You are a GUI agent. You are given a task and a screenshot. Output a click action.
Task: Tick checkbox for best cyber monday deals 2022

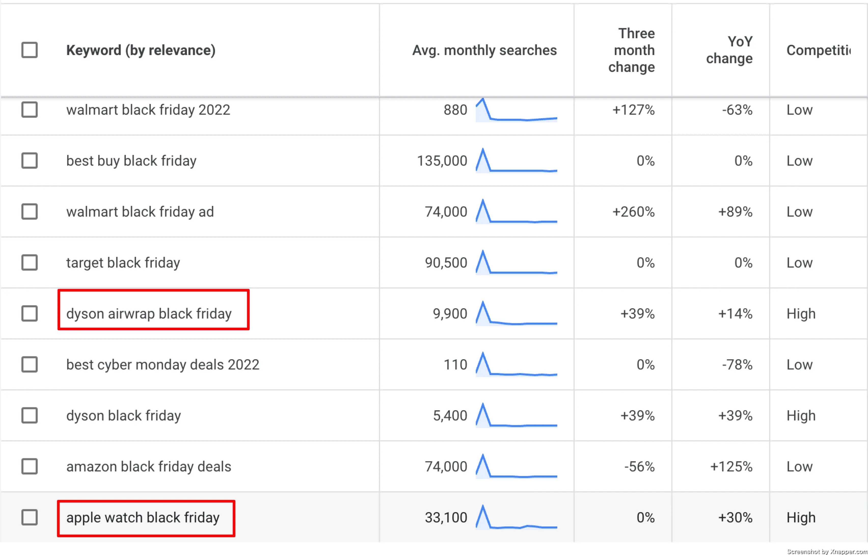[x=30, y=365]
